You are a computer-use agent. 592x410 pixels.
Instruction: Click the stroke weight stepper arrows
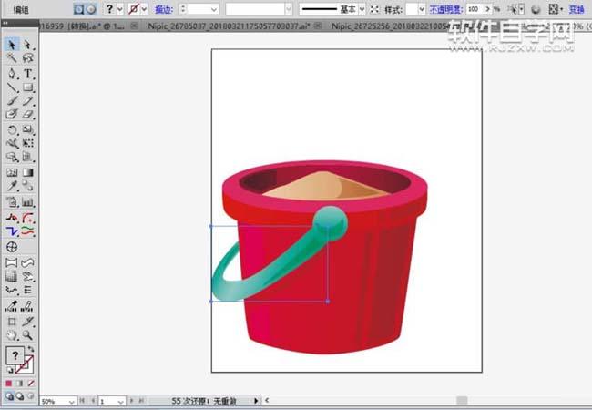pyautogui.click(x=183, y=9)
